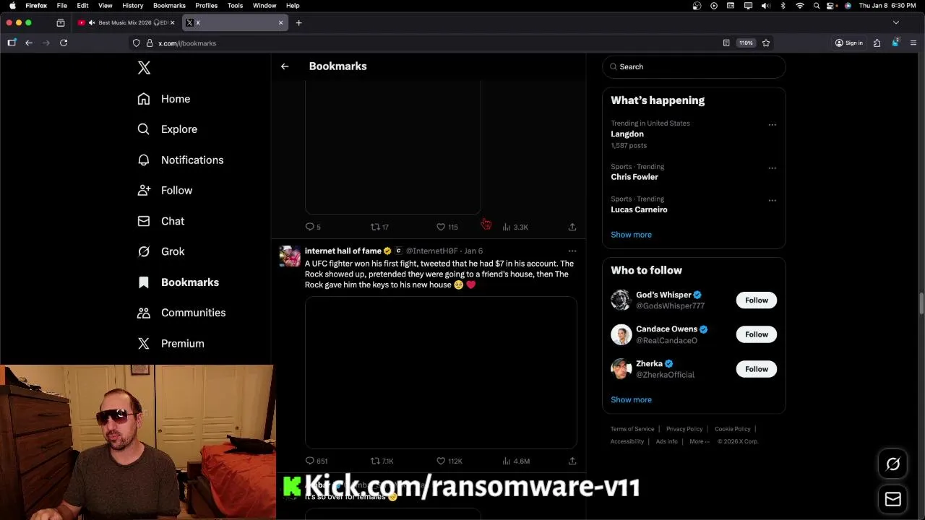The height and width of the screenshot is (520, 925).
Task: Like the post with 115 likes
Action: click(x=447, y=227)
